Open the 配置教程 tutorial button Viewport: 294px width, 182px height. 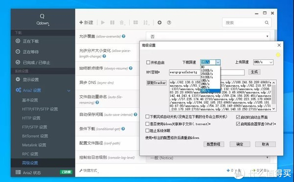[214, 144]
